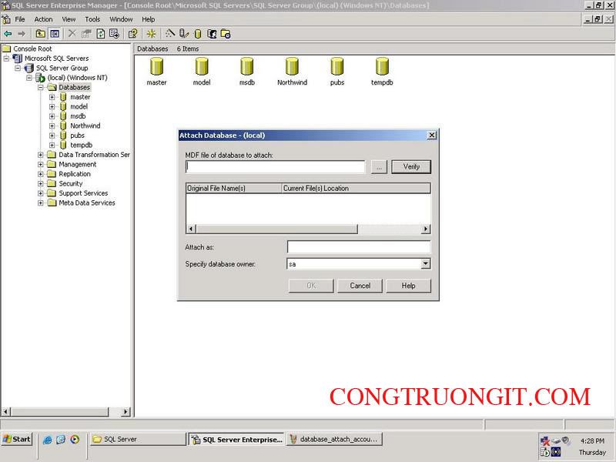616x462 pixels.
Task: Click Help in Attach Database dialog
Action: [408, 286]
